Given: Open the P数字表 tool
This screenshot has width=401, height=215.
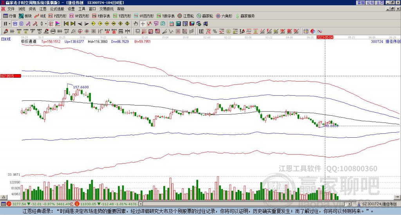Looking at the screenshot, I should coord(101,16).
